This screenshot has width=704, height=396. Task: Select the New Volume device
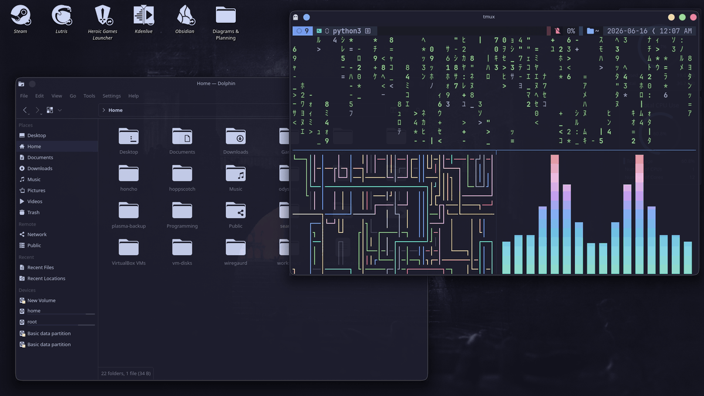coord(57,300)
